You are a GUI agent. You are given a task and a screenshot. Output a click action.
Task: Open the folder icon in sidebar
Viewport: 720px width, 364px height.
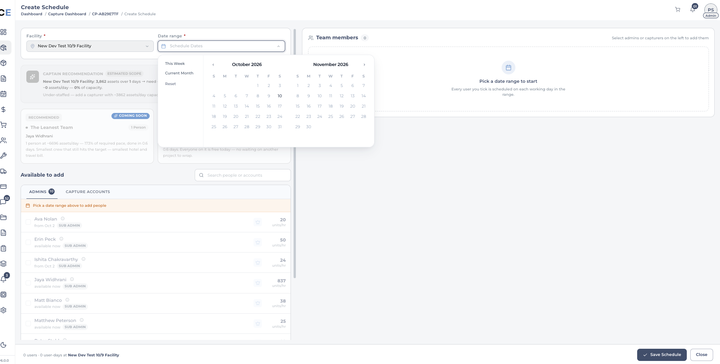3,217
